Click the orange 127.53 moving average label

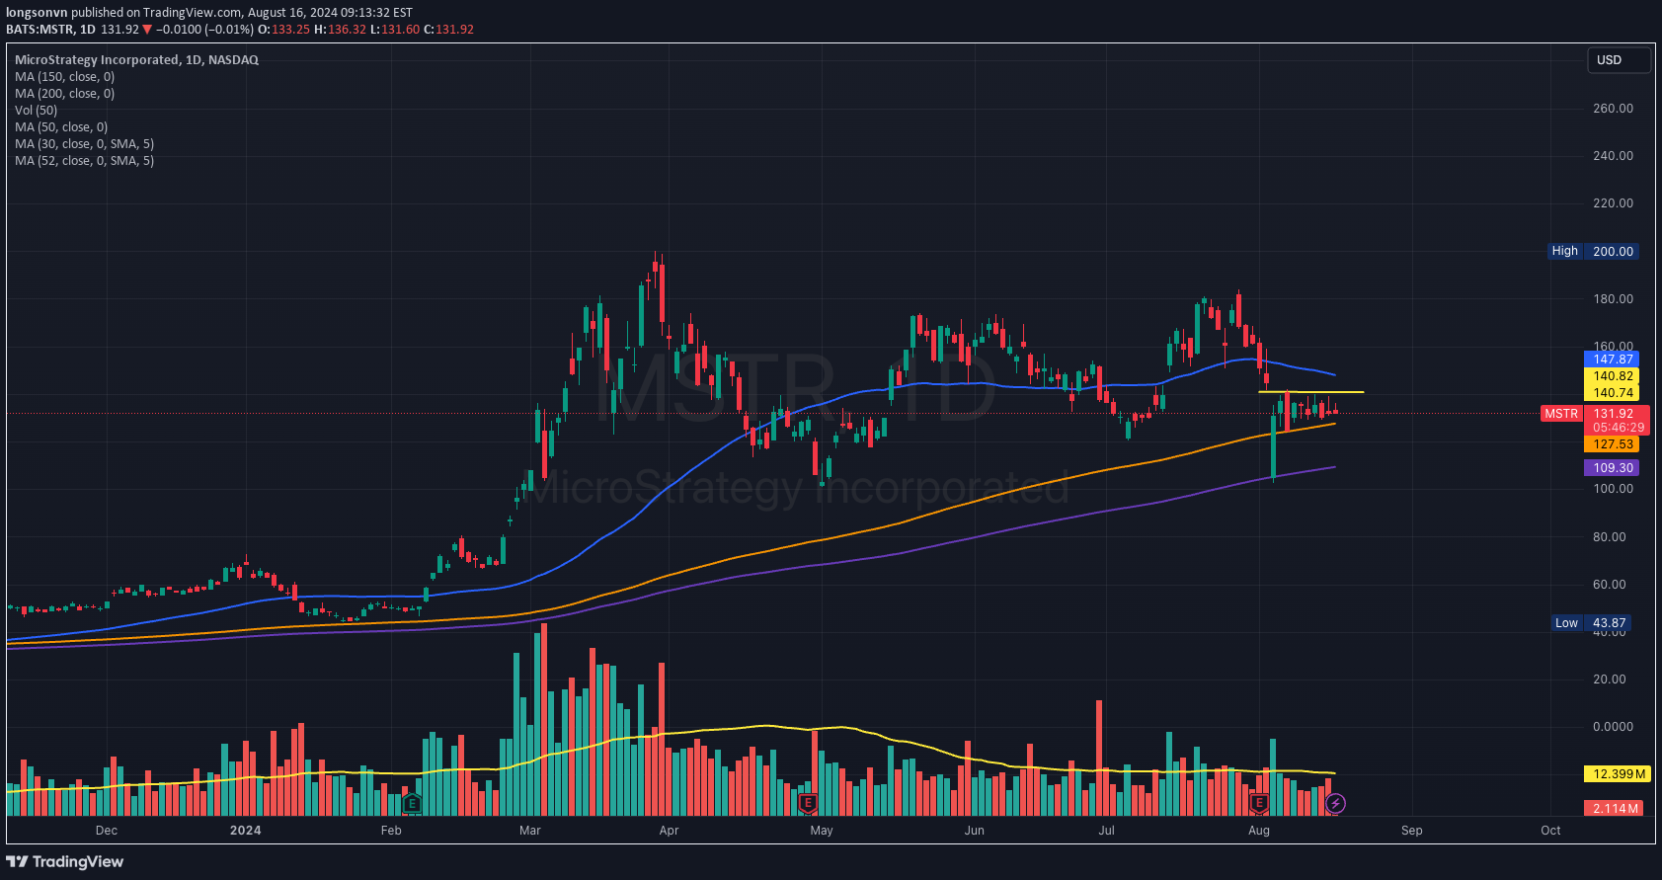coord(1612,445)
